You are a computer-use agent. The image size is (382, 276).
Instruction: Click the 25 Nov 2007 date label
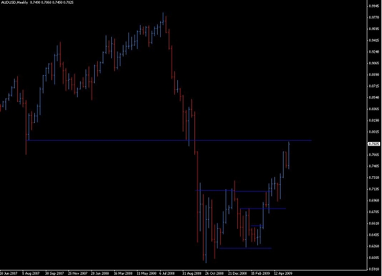(78, 274)
